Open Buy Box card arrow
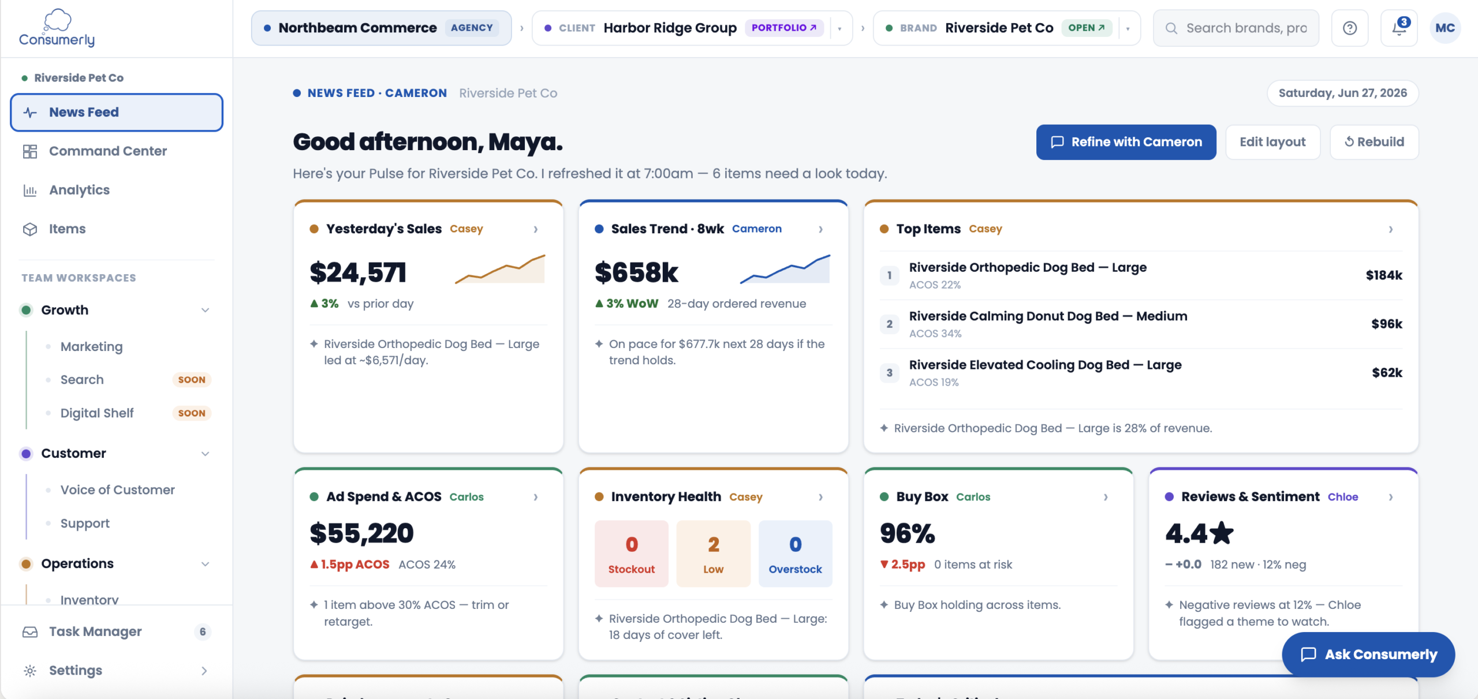The height and width of the screenshot is (699, 1478). (x=1106, y=497)
